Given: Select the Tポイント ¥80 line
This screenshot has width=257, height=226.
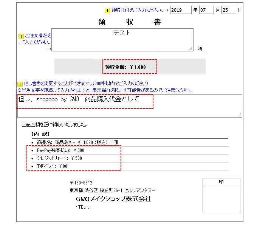Looking at the screenshot, I should coord(51,166).
